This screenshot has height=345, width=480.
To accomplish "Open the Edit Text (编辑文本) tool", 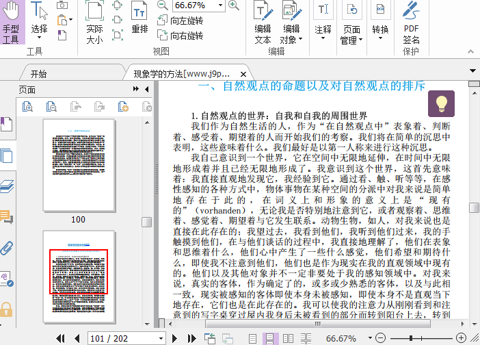I will pos(263,22).
